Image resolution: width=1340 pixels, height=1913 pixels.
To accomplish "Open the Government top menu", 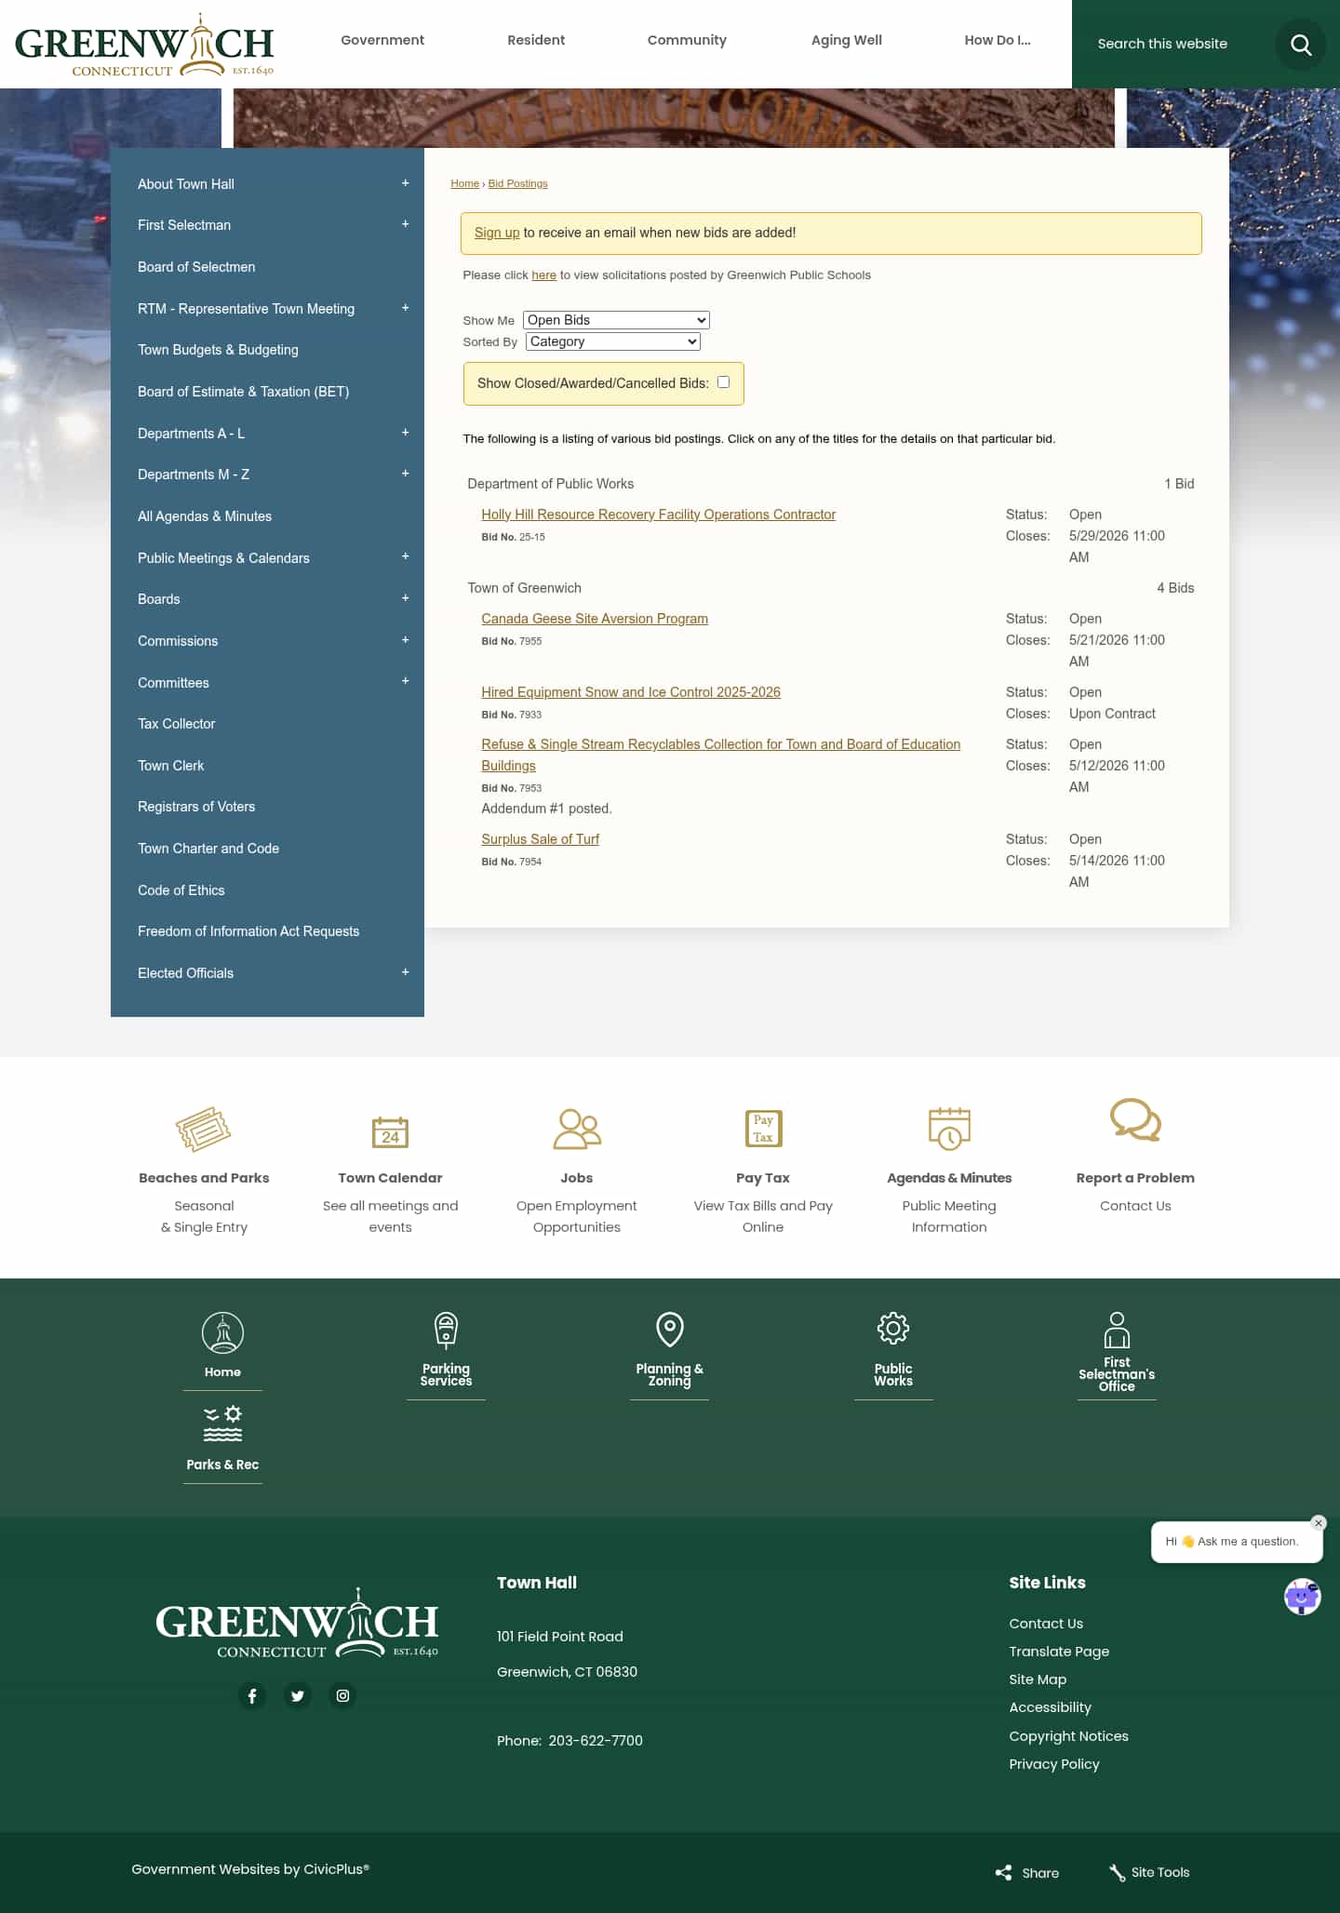I will coord(382,40).
